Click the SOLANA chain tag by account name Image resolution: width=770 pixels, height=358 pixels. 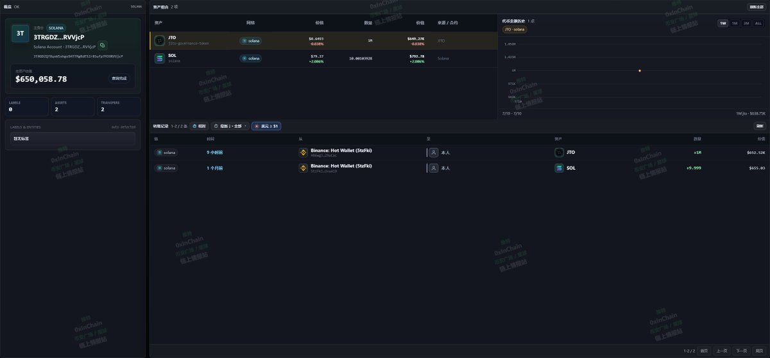tap(56, 28)
